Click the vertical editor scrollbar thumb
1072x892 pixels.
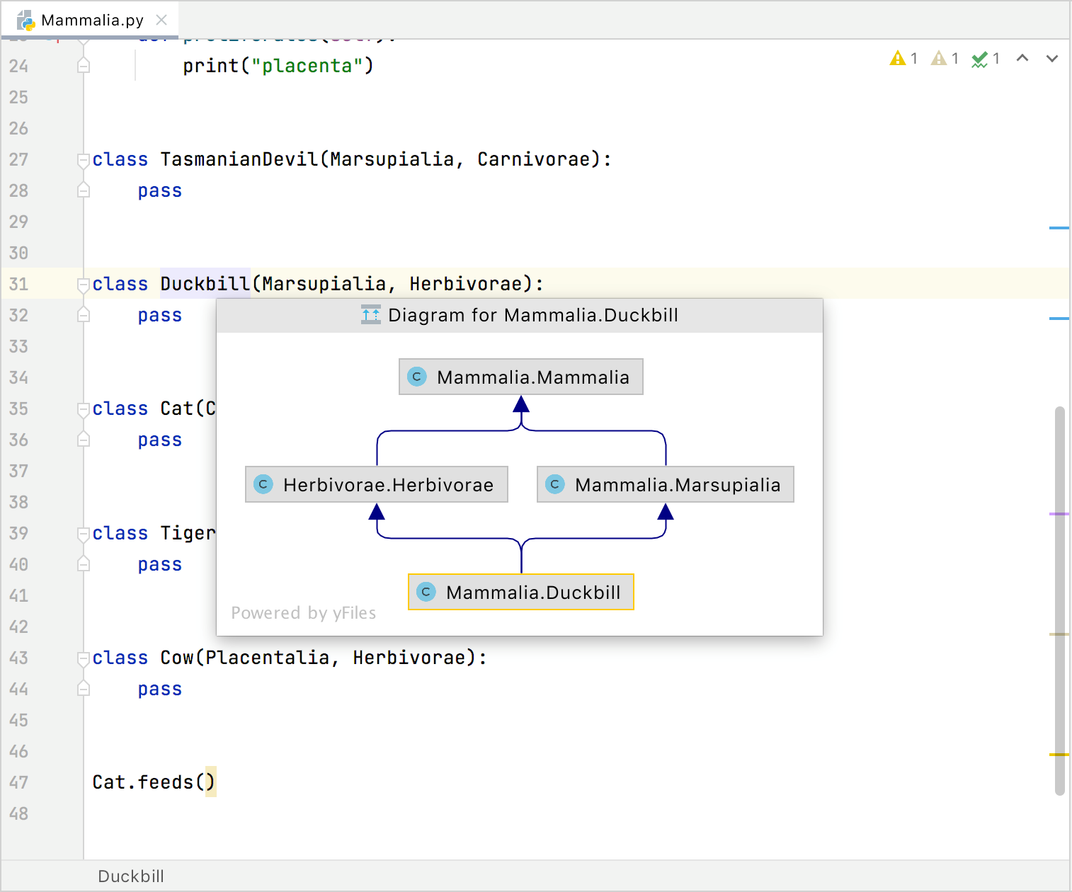click(x=1059, y=600)
